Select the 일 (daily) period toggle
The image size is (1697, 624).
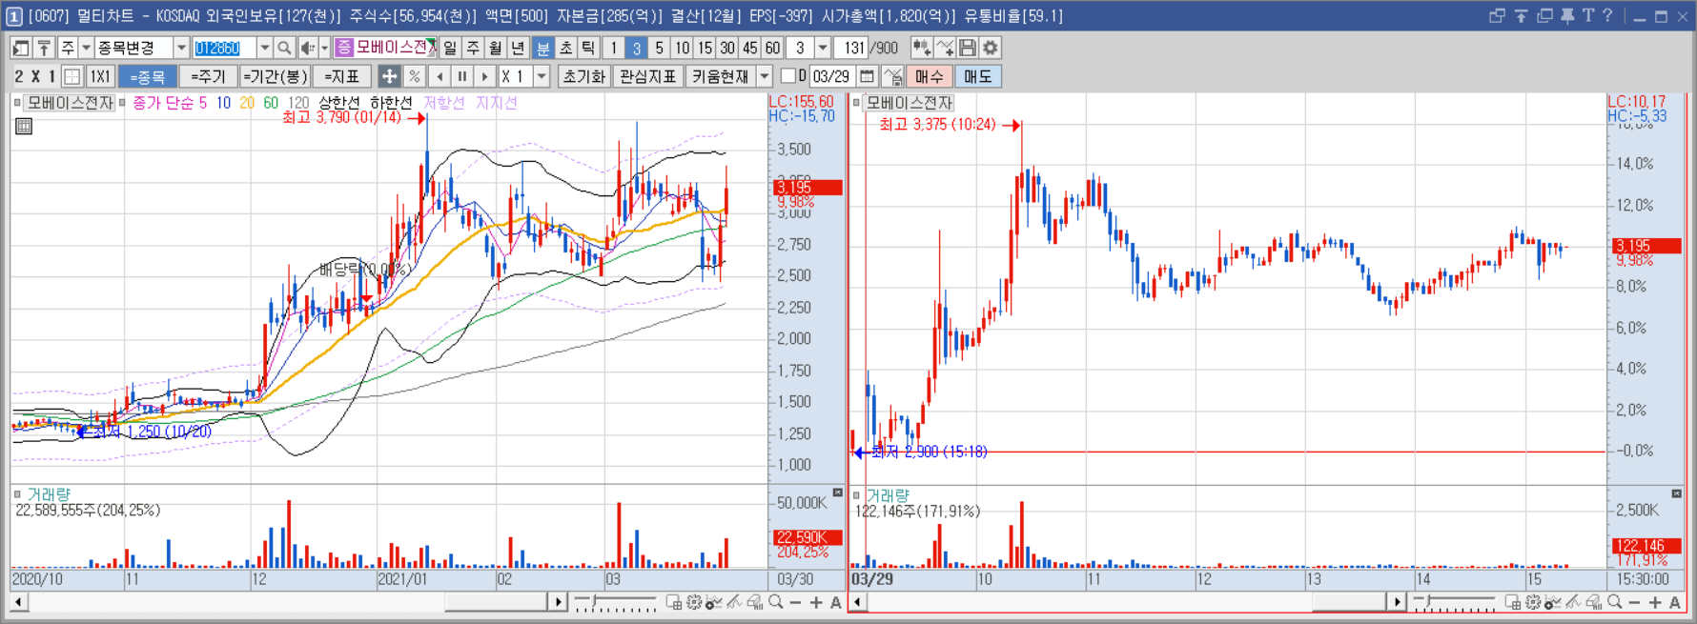point(450,48)
